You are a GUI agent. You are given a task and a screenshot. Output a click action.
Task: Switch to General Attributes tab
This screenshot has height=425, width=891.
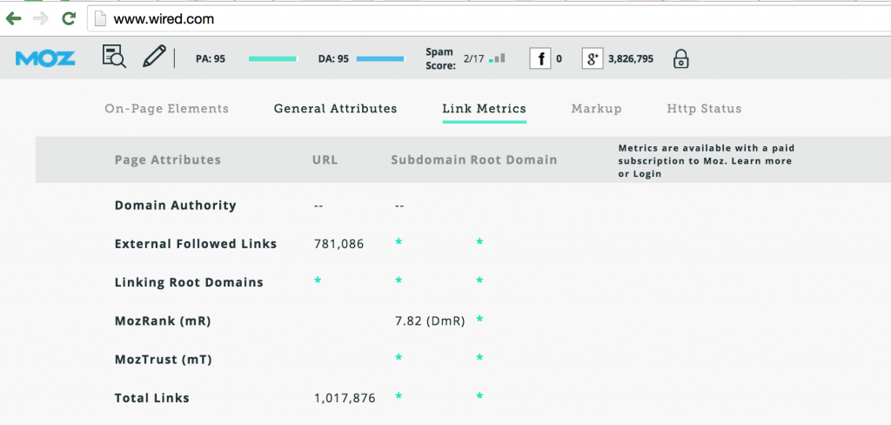(x=335, y=109)
